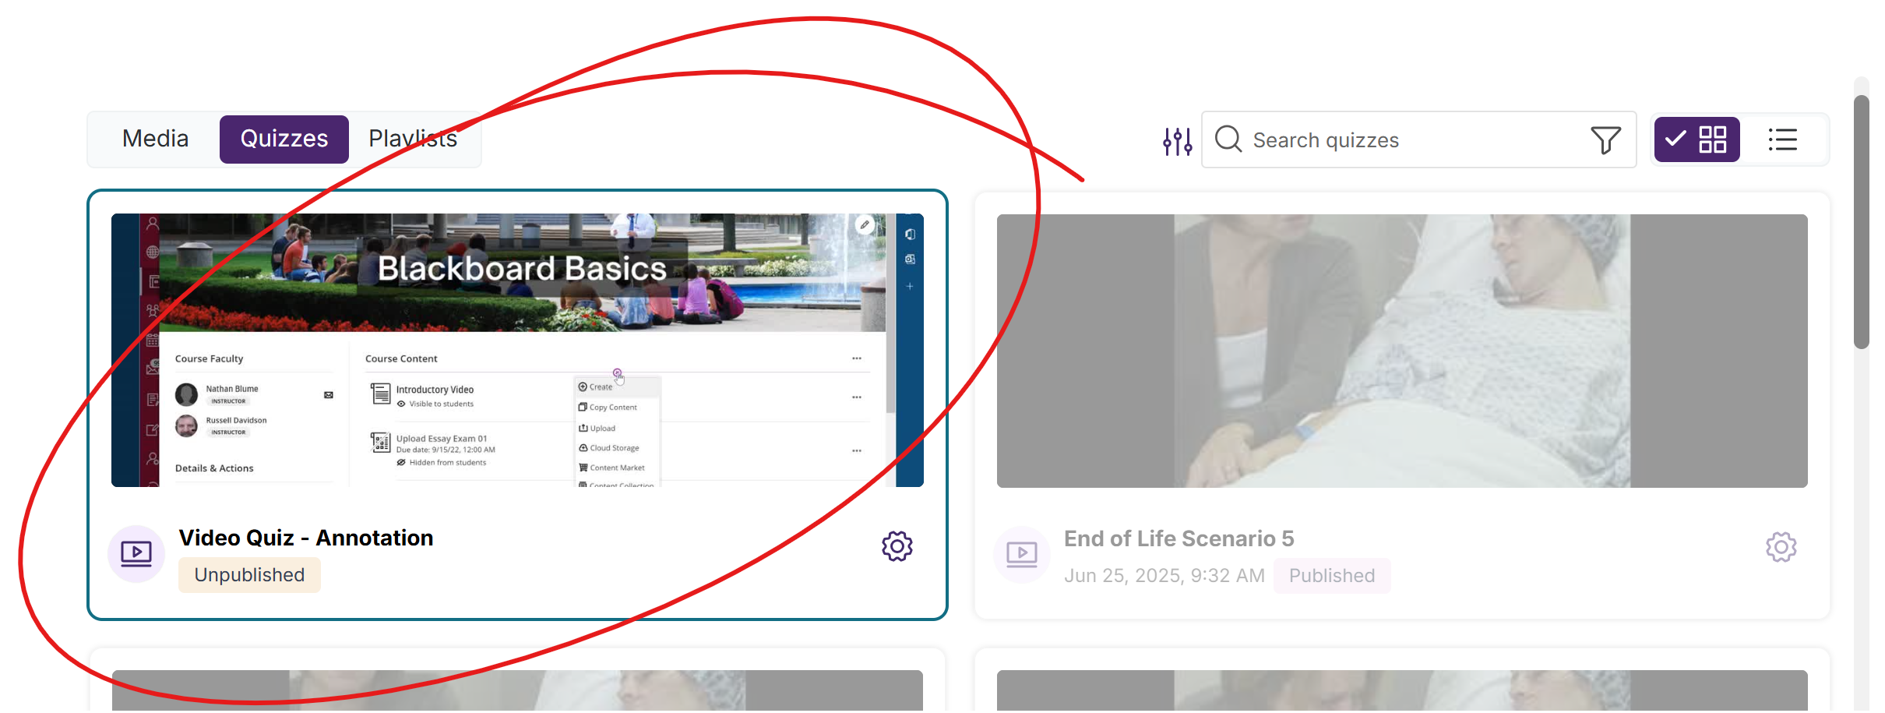1885x713 pixels.
Task: Click the Published status badge
Action: [x=1332, y=576]
